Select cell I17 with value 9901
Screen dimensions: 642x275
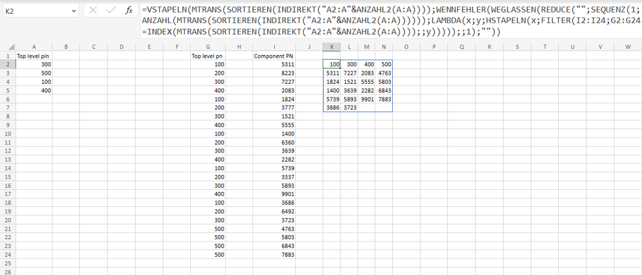click(x=274, y=194)
